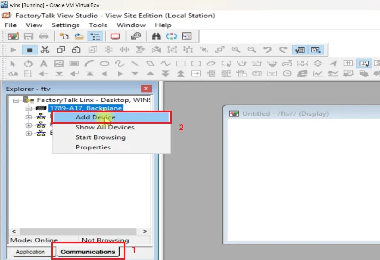
Task: Select the Text tool
Action: 43,64
